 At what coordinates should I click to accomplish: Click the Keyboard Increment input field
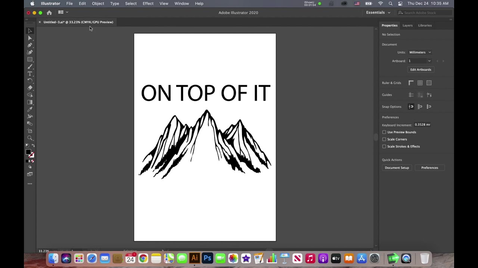point(422,125)
